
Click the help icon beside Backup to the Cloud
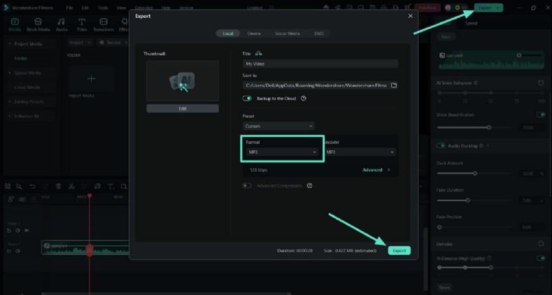pos(304,99)
